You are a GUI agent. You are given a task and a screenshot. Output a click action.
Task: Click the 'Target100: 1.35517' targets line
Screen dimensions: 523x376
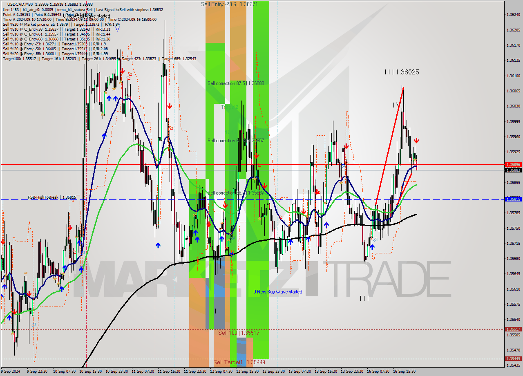tap(99, 59)
